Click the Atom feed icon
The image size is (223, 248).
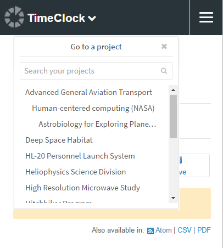pos(150,231)
